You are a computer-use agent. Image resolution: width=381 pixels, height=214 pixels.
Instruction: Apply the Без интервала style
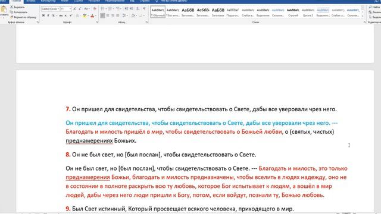coord(173,12)
